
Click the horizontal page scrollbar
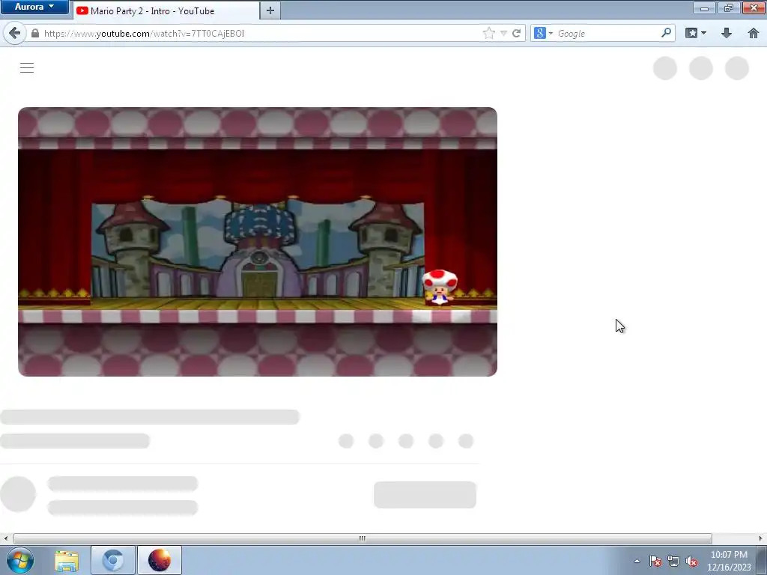click(362, 538)
